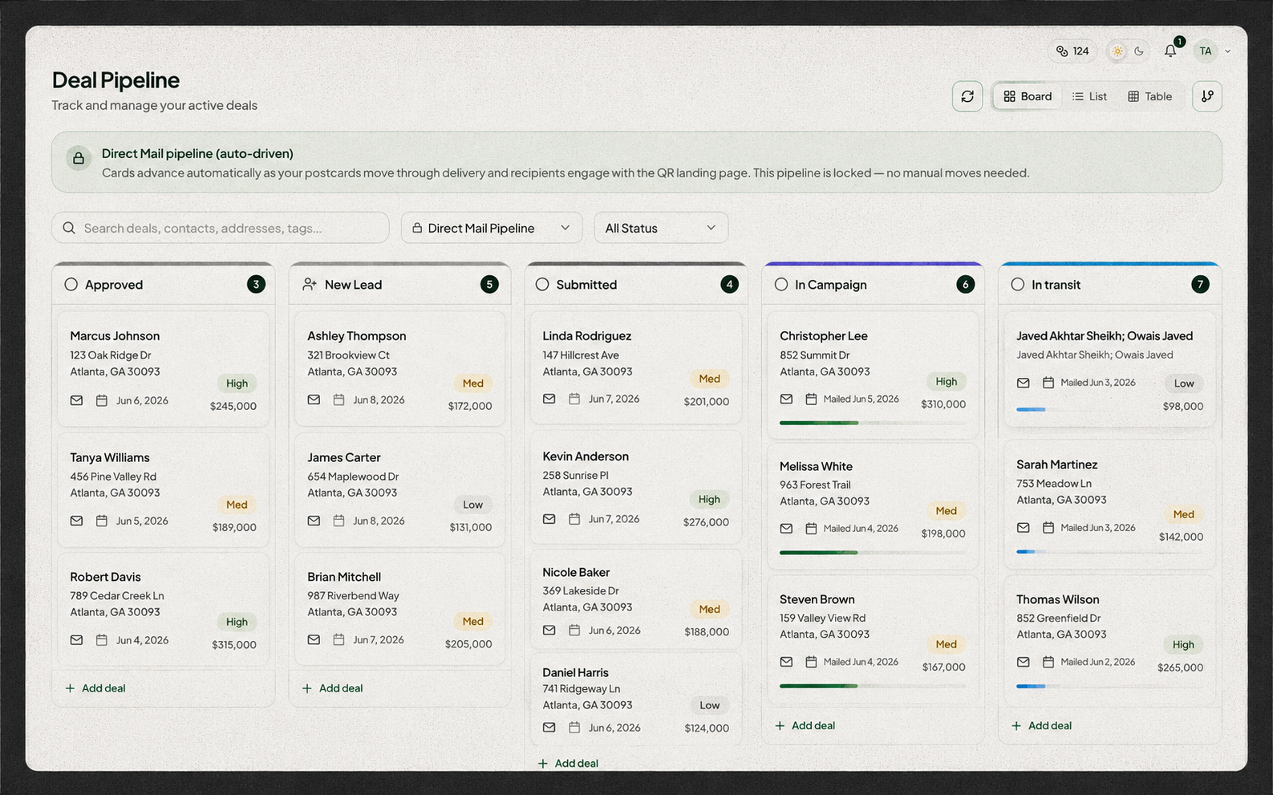
Task: Switch to light mode sun icon
Action: pos(1117,51)
